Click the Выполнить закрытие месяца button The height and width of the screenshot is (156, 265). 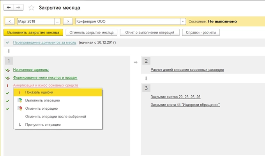(x=33, y=32)
